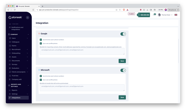Click the browser address bar URL
The image size is (186, 111).
[59, 10]
